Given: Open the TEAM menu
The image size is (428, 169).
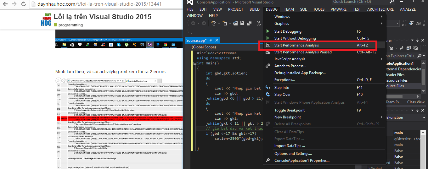Looking at the screenshot, I should [x=289, y=9].
